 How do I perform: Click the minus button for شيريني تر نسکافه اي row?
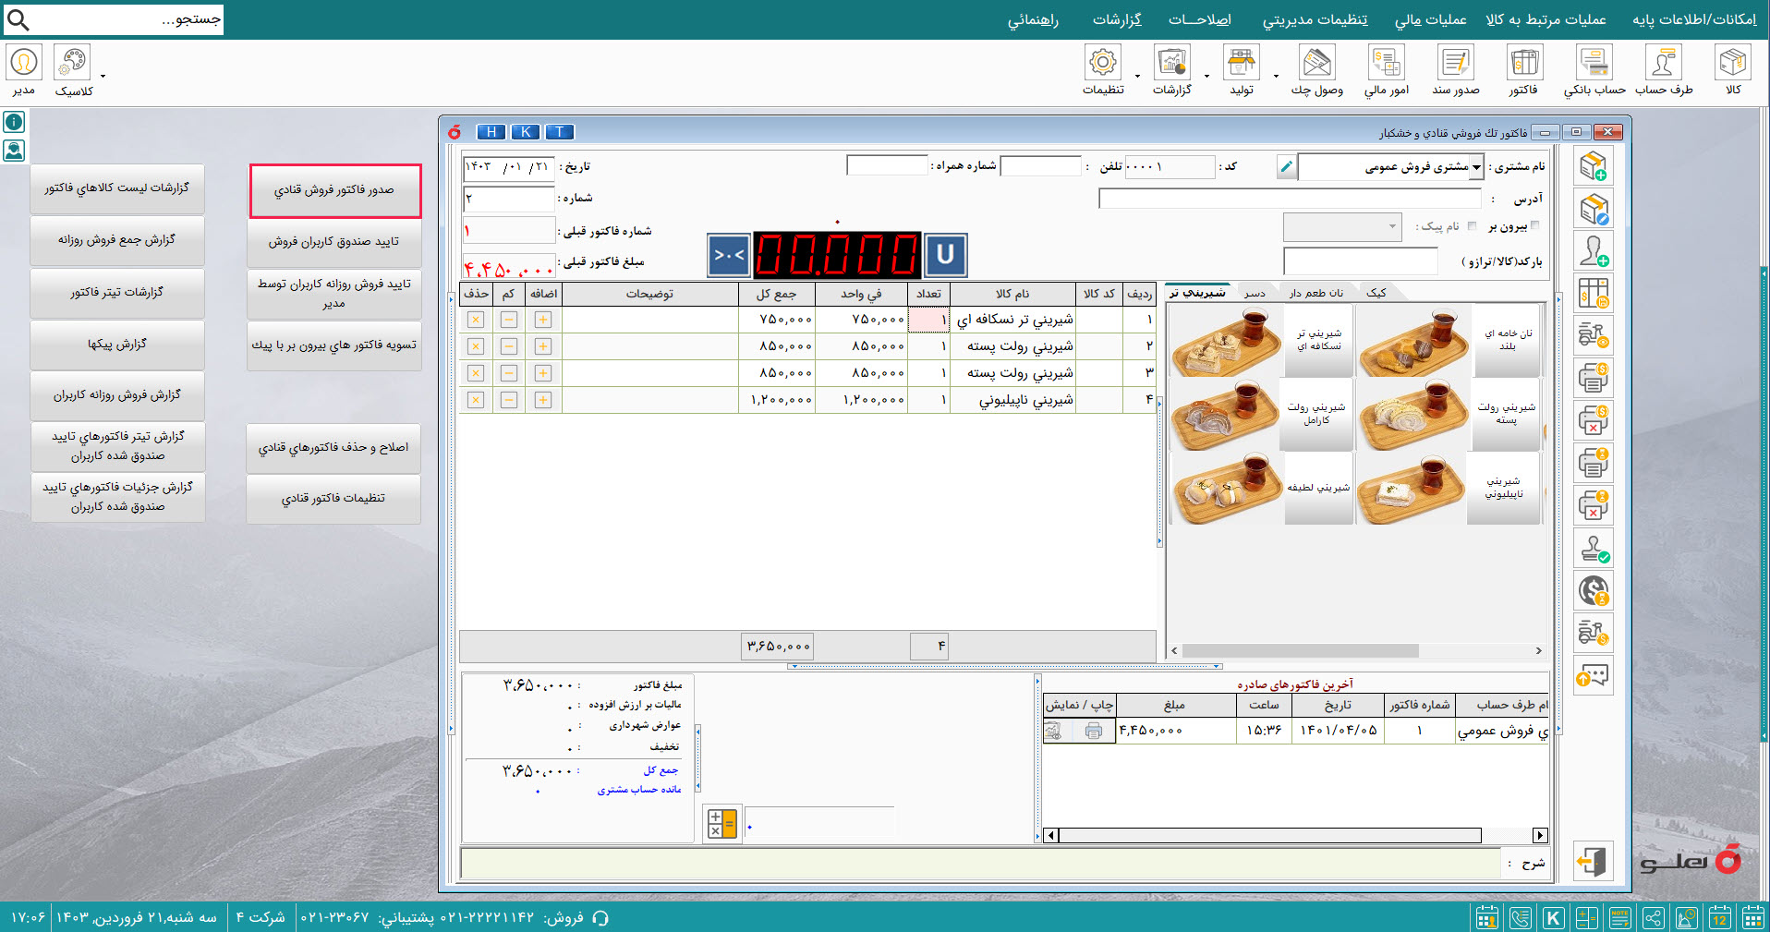[509, 320]
